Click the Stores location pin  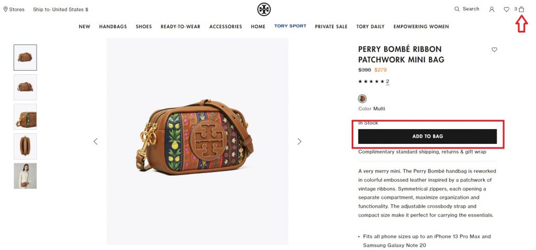(x=5, y=9)
